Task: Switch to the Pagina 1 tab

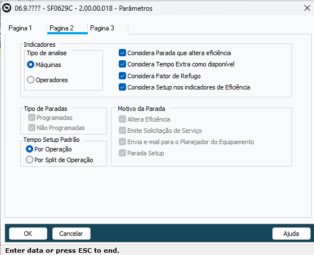Action: tap(20, 28)
